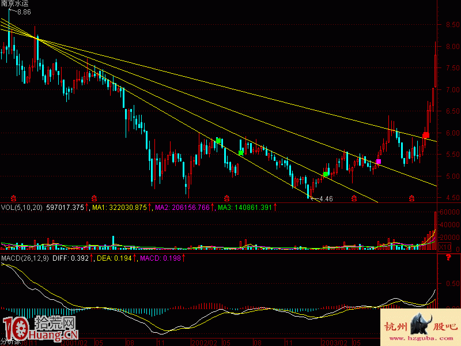Click the 6.50 price axis label
Screen dimensions: 461x346
pos(452,111)
